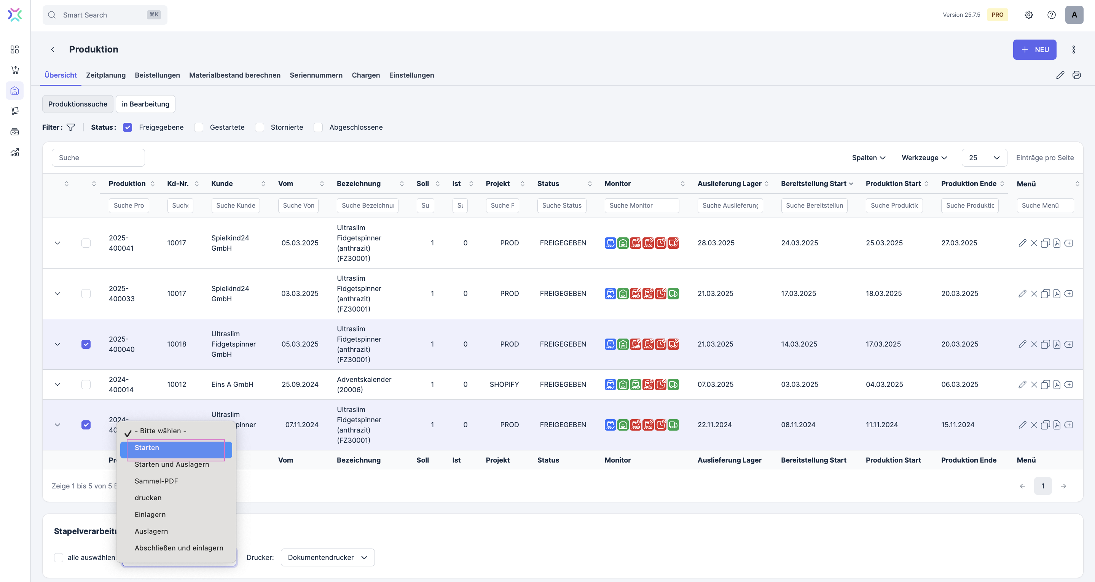Viewport: 1095px width, 582px height.
Task: Click the help question mark icon
Action: pos(1051,15)
